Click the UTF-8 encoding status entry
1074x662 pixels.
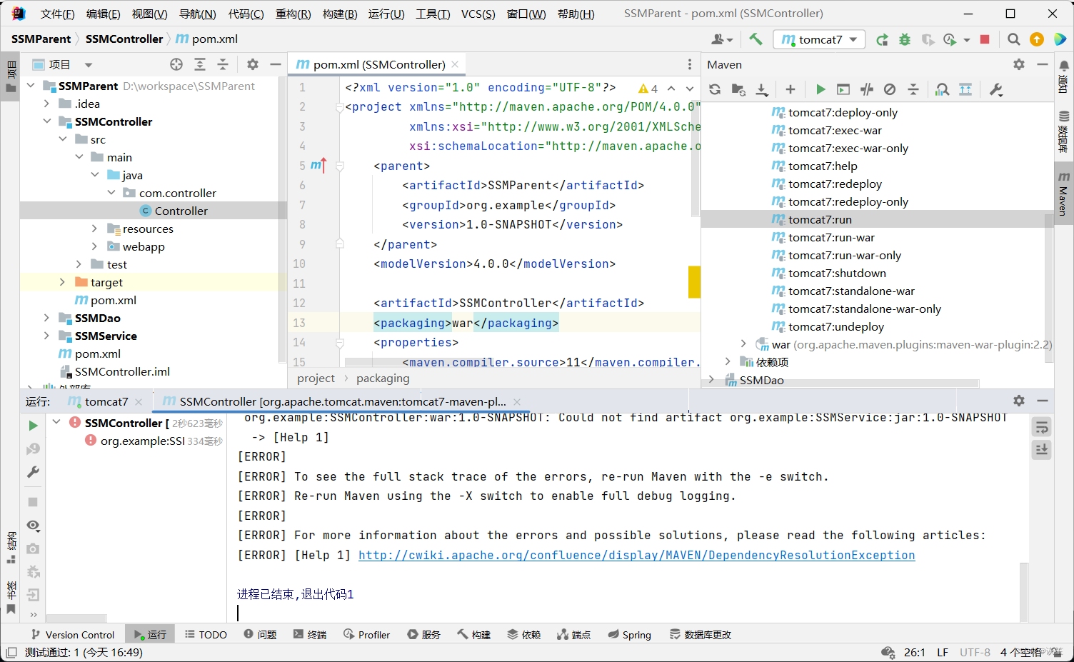[975, 652]
